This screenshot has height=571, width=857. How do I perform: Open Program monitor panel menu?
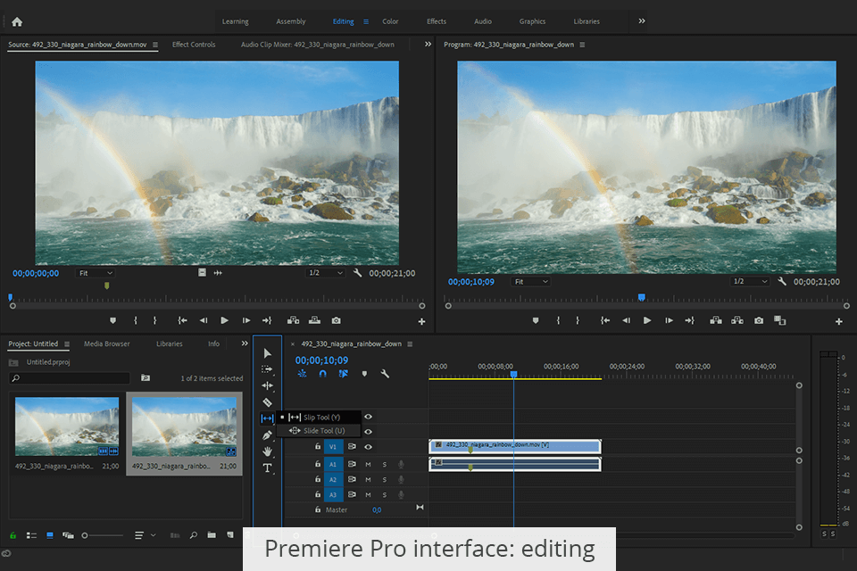click(582, 45)
